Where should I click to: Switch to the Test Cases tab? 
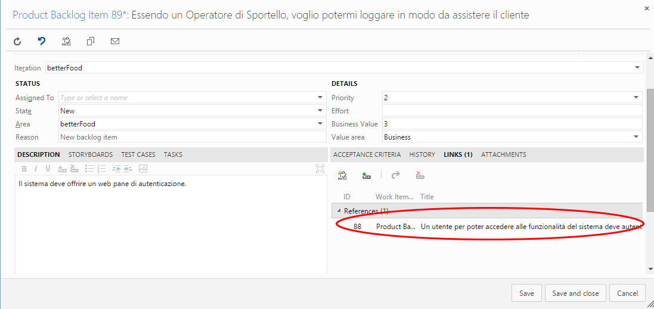(138, 154)
